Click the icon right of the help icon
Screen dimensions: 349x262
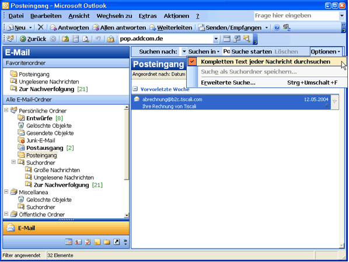pyautogui.click(x=287, y=27)
